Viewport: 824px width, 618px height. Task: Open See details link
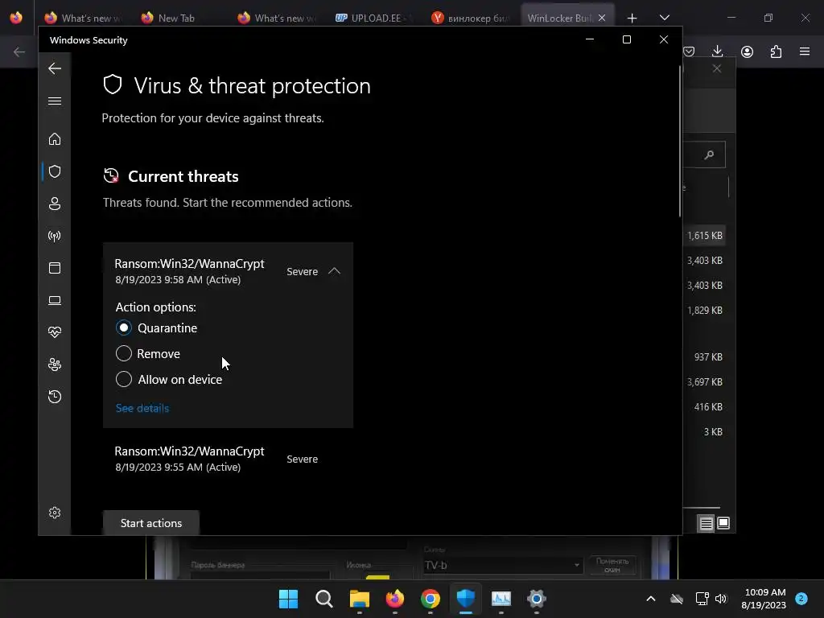pos(142,408)
